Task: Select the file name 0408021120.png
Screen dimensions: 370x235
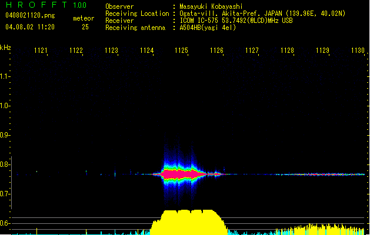Action: [x=30, y=15]
